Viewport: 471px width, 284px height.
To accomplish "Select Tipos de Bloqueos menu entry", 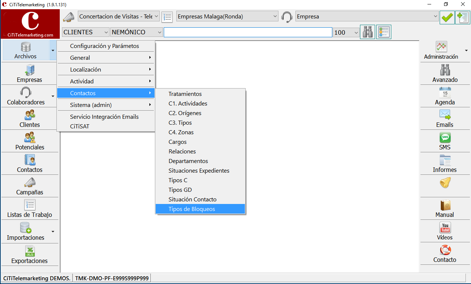I will (200, 209).
